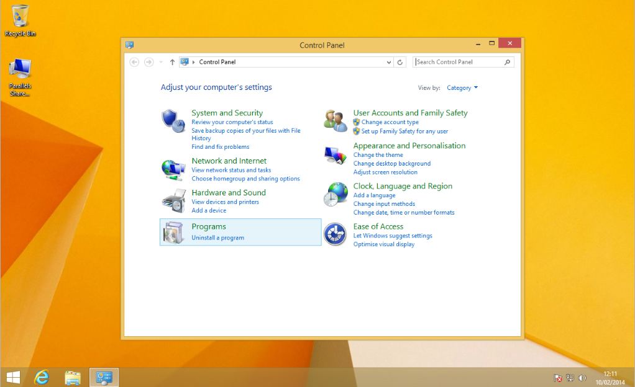The width and height of the screenshot is (635, 387).
Task: Click Adjust screen resolution
Action: (385, 172)
